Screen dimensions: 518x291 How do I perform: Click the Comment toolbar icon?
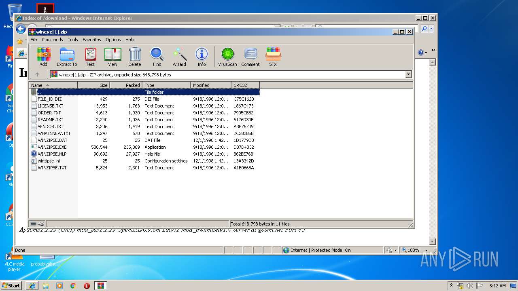[x=251, y=57]
